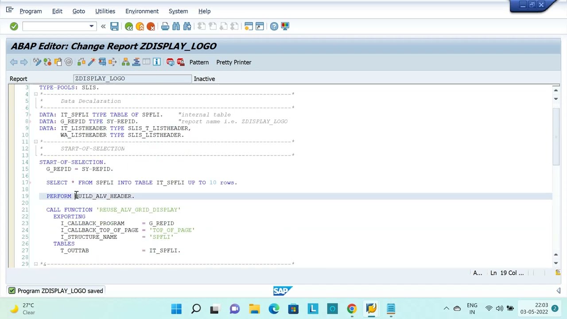
Task: Click the Where-Used List icon
Action: [x=113, y=62]
